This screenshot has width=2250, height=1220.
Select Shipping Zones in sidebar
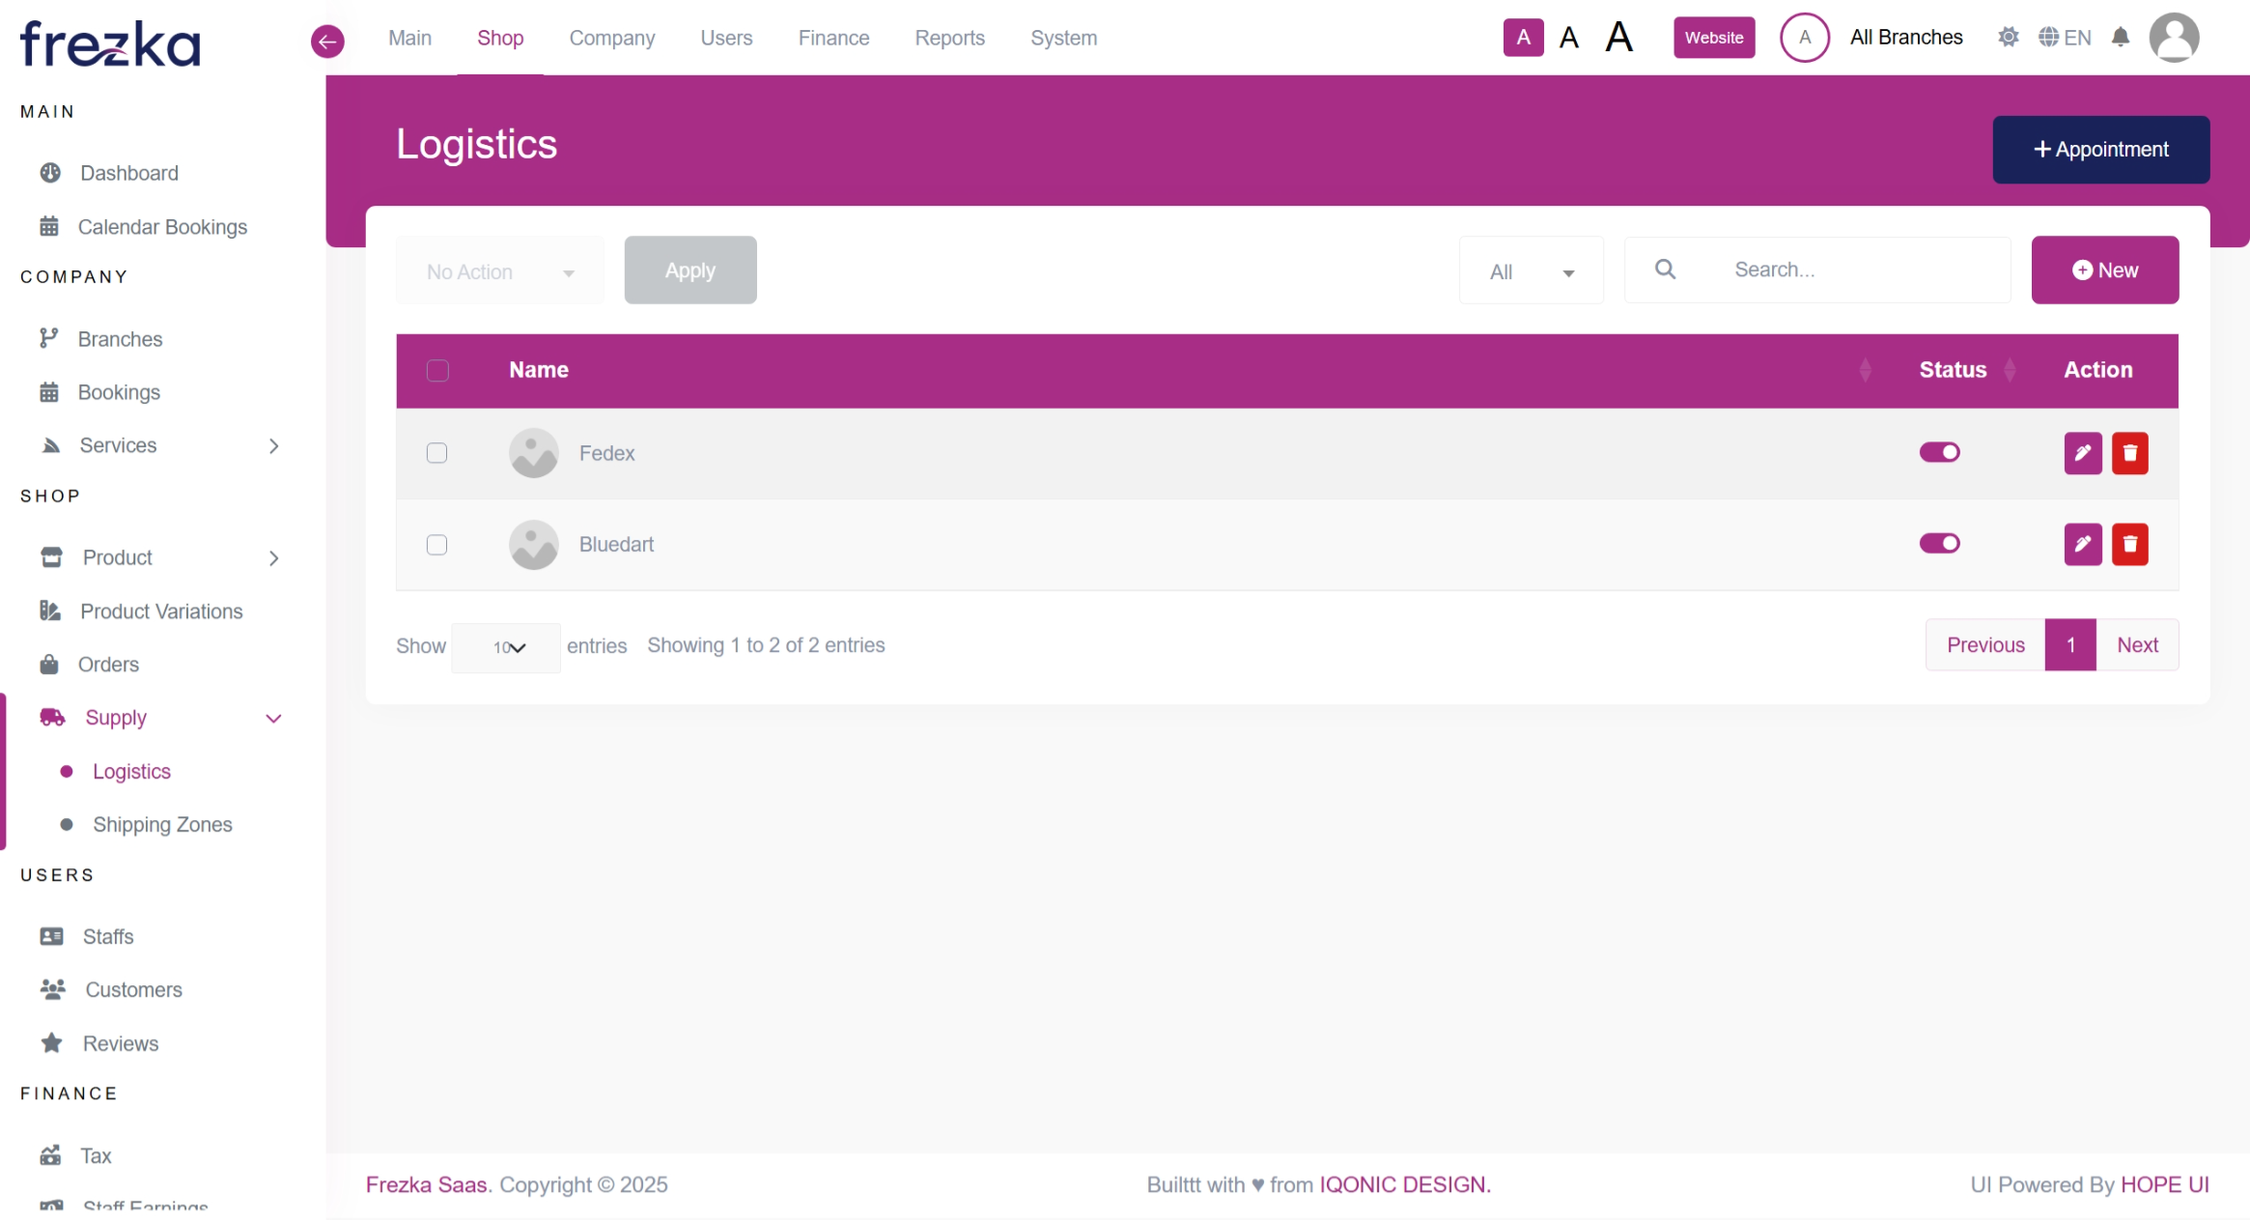click(162, 825)
